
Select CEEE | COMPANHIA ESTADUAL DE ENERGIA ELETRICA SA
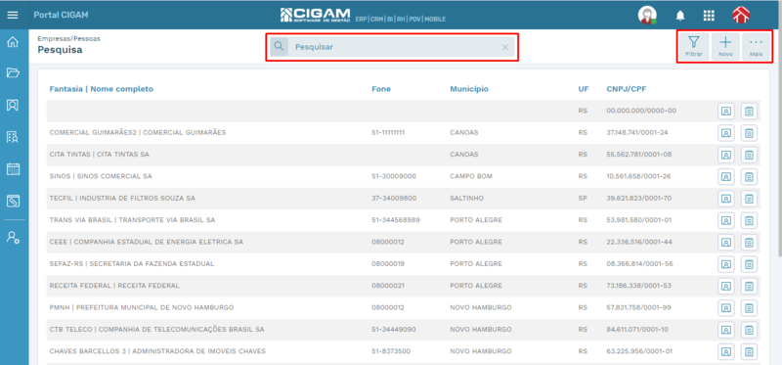pyautogui.click(x=146, y=242)
